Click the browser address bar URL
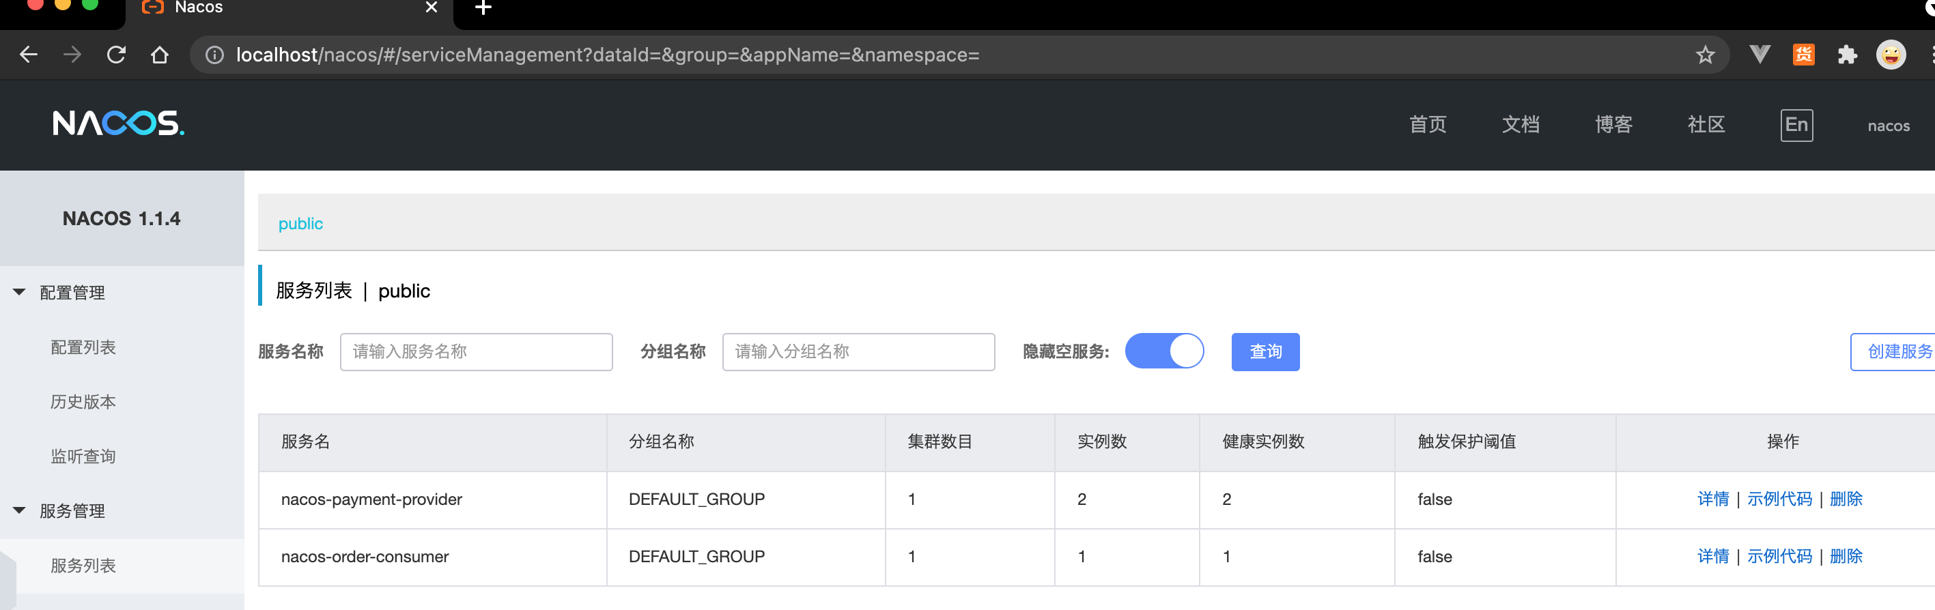 (x=607, y=55)
